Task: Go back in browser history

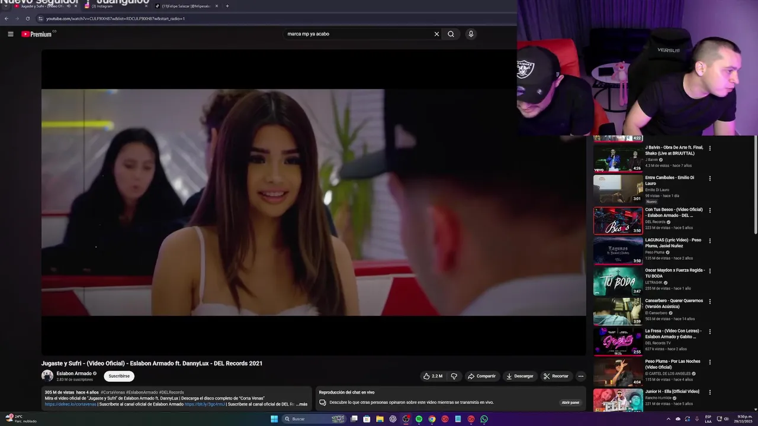Action: pos(6,18)
